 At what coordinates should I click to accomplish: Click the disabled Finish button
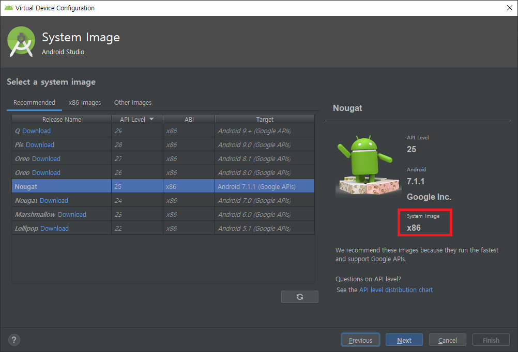(x=491, y=340)
